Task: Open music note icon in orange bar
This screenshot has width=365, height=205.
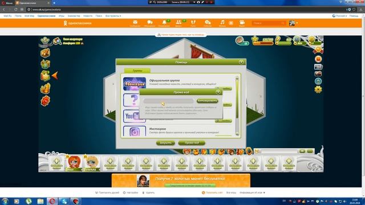Action: click(222, 23)
